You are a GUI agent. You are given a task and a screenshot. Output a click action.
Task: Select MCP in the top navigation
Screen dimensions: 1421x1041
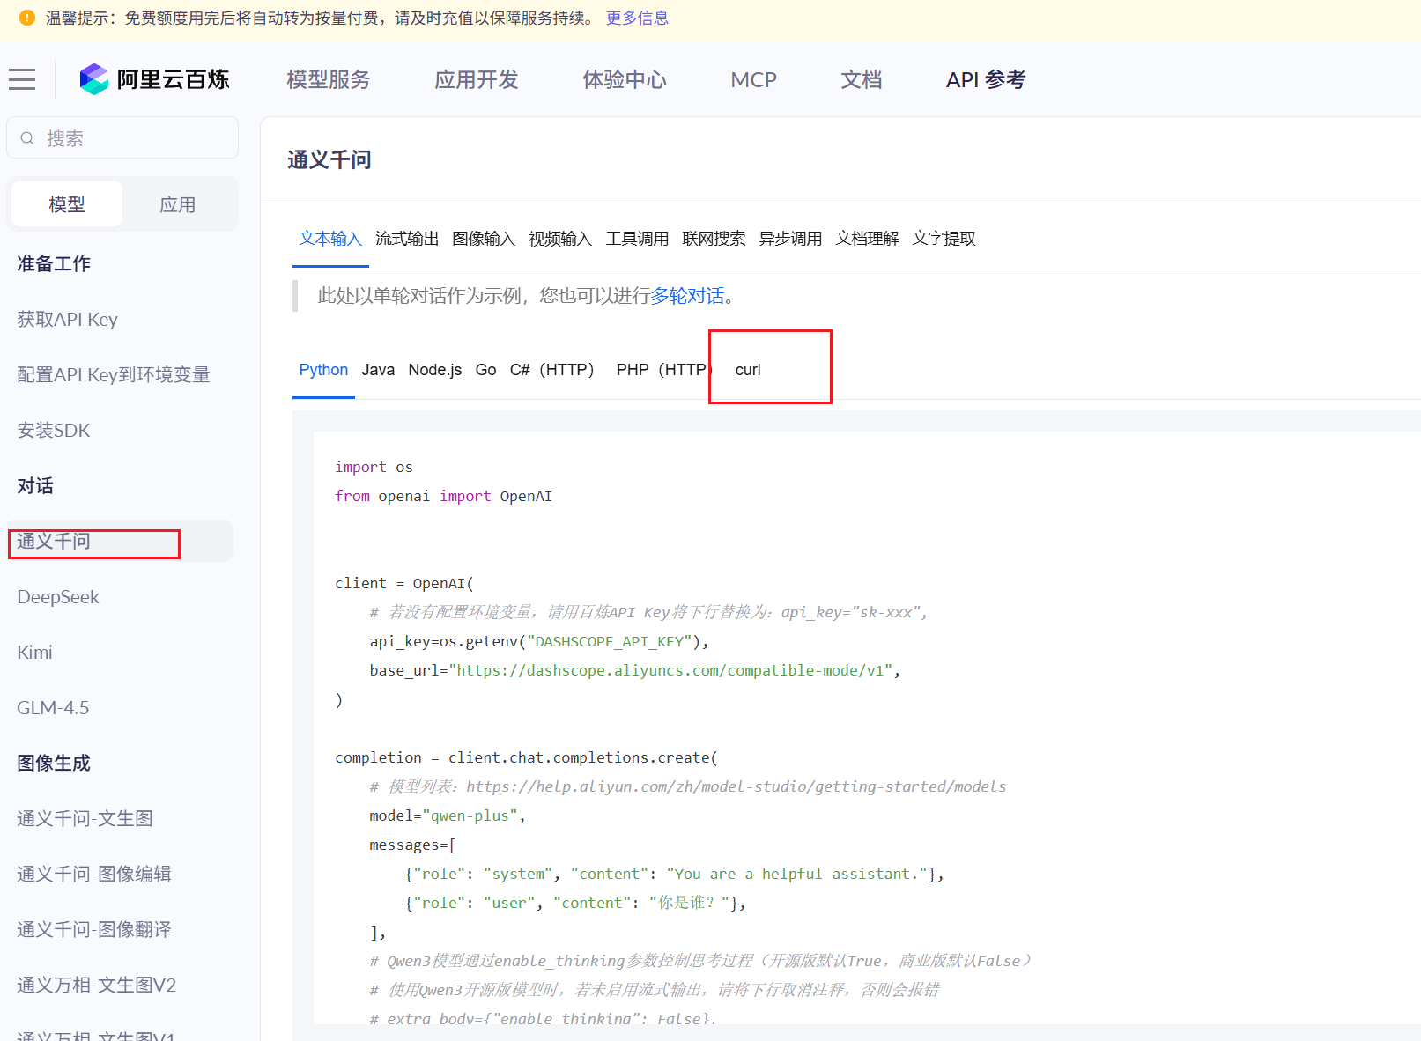click(x=754, y=79)
